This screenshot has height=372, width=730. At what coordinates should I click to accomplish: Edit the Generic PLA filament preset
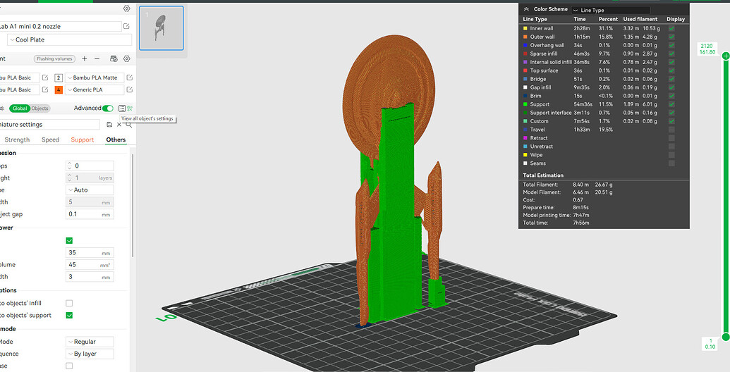tap(130, 89)
